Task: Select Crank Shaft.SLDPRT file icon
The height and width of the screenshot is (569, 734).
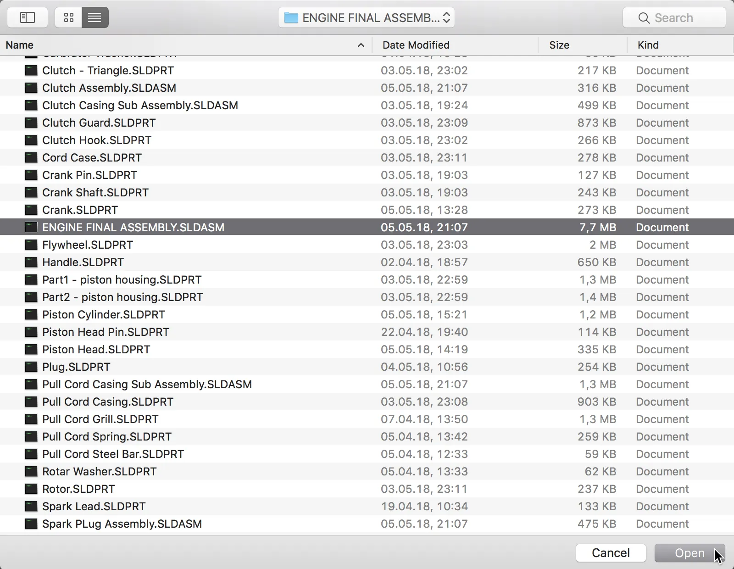Action: coord(31,192)
